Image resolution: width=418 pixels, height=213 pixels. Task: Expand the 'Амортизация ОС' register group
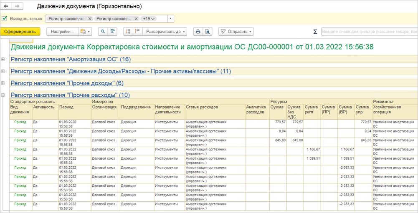pyautogui.click(x=3, y=59)
